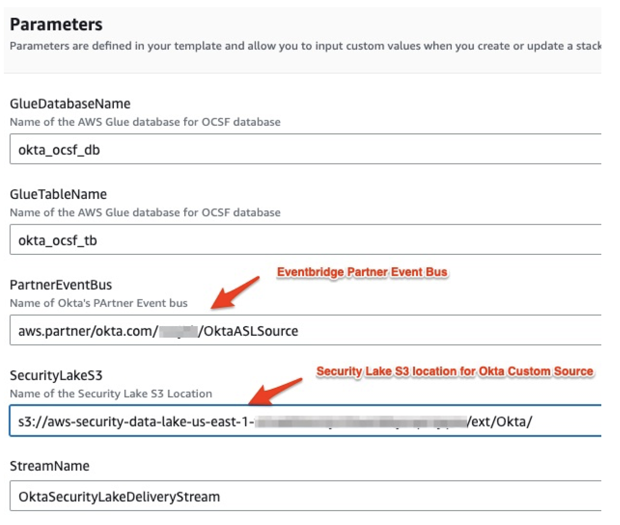The image size is (620, 525).
Task: Click the StreamName parameter label
Action: [49, 466]
